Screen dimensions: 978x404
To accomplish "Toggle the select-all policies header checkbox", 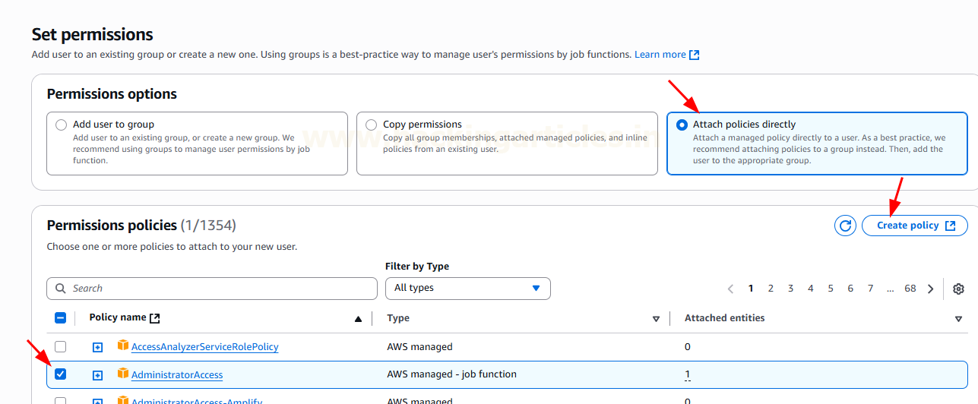I will [x=61, y=318].
